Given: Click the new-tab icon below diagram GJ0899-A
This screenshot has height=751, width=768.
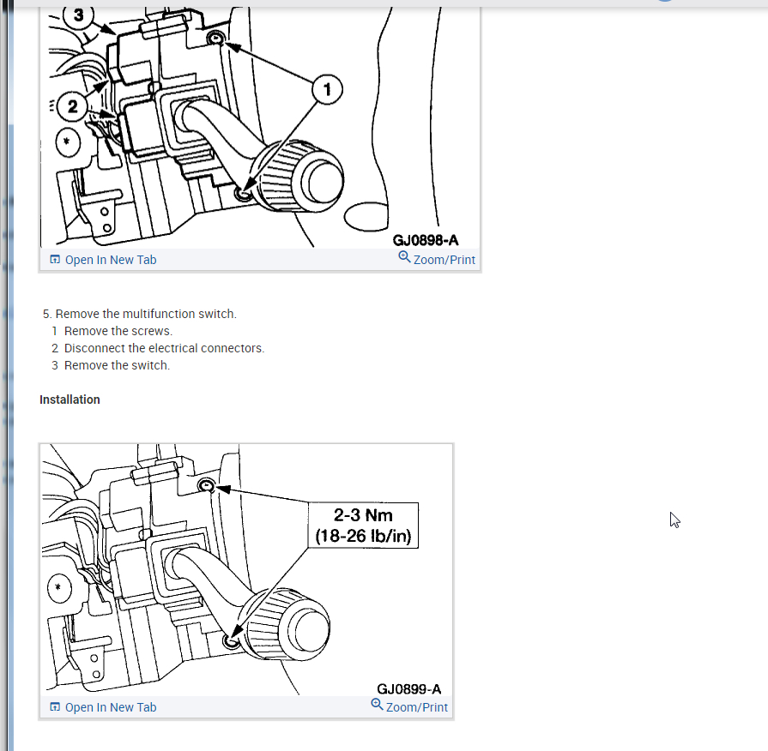Looking at the screenshot, I should (55, 707).
